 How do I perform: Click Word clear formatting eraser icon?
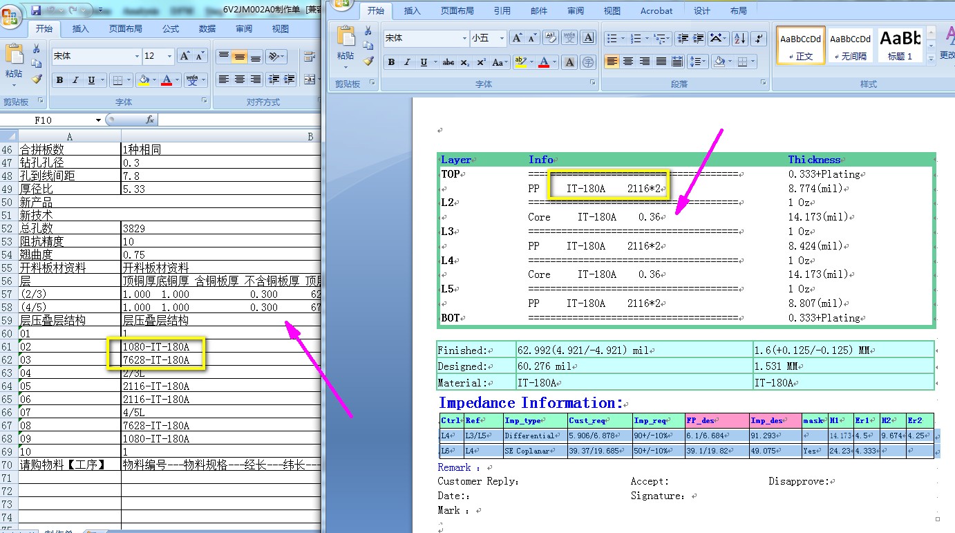click(x=551, y=38)
